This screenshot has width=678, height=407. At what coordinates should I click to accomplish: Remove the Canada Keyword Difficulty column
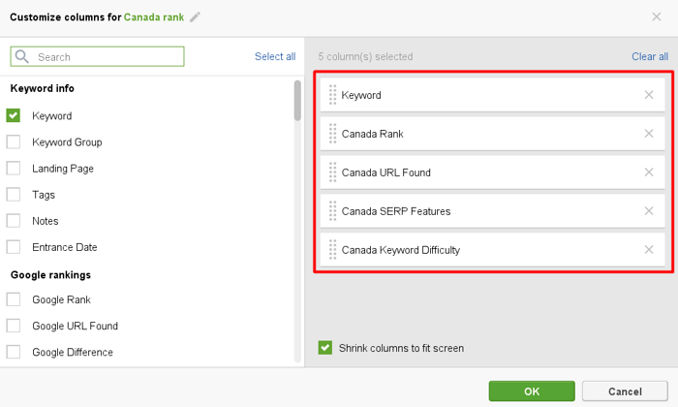click(649, 250)
